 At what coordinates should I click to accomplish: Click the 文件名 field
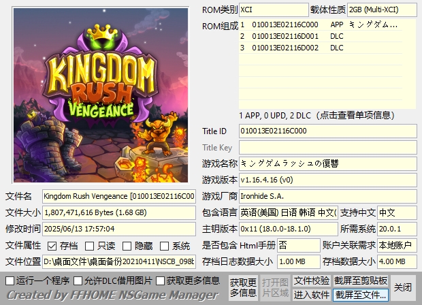pos(119,196)
